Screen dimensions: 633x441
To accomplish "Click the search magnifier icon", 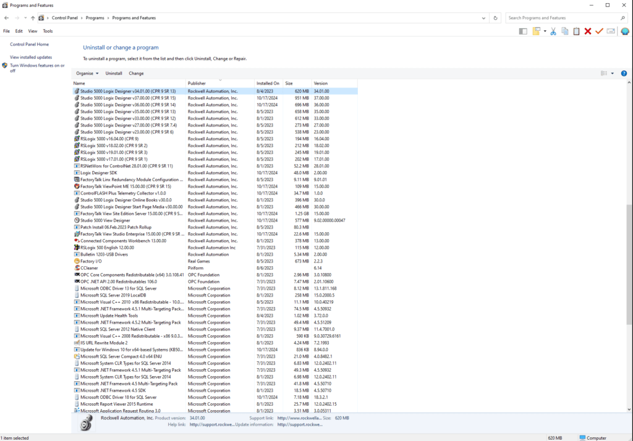I will 622,18.
